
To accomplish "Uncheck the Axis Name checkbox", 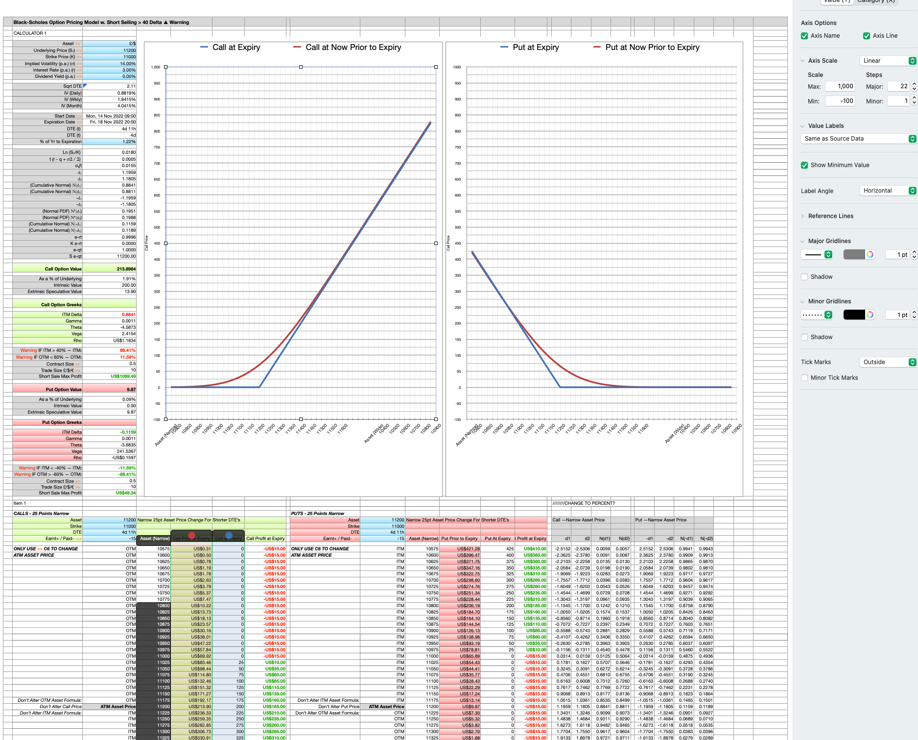I will 804,35.
